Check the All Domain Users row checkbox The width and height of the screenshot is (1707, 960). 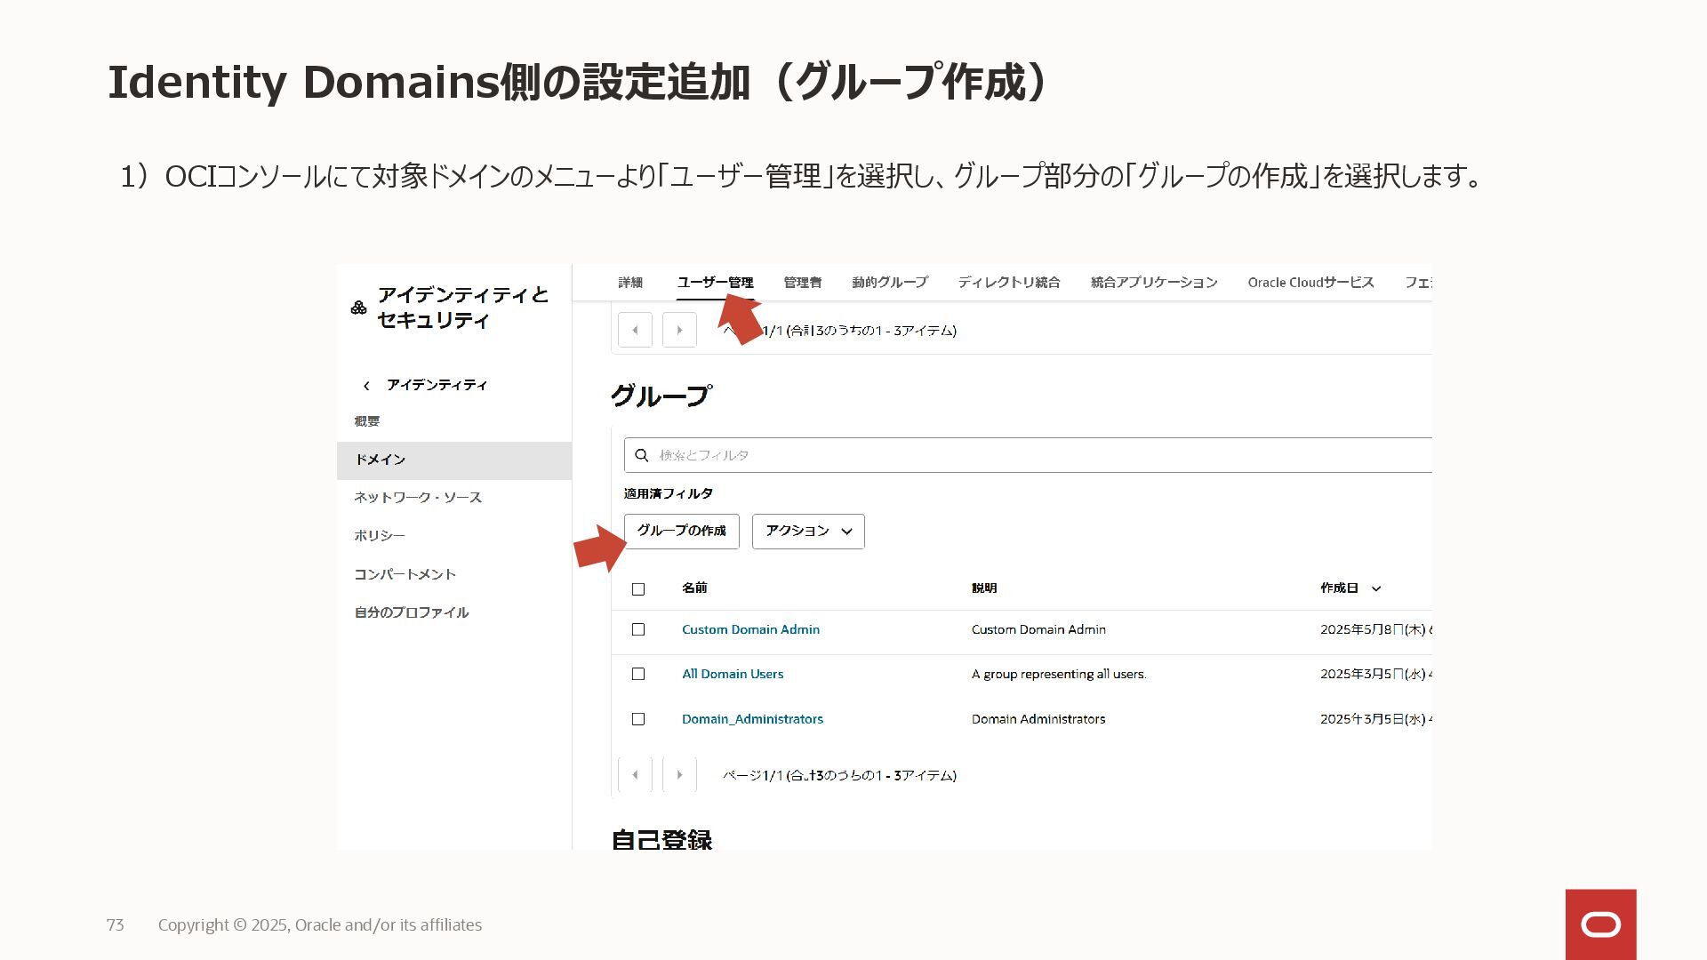coord(638,674)
